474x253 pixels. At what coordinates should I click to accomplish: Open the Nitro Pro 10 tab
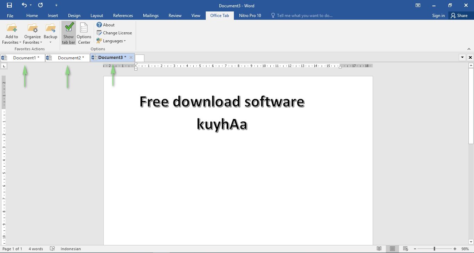click(250, 16)
